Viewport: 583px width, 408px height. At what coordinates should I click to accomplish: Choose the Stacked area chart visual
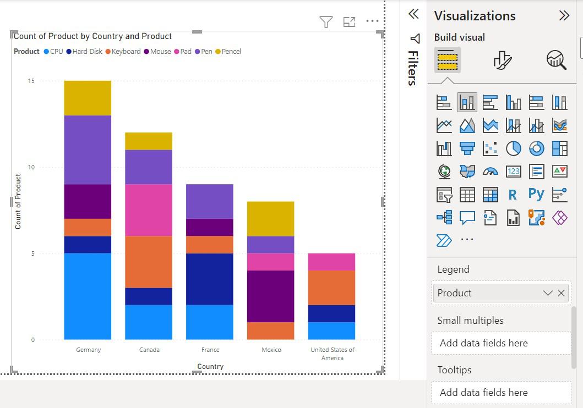coord(490,125)
